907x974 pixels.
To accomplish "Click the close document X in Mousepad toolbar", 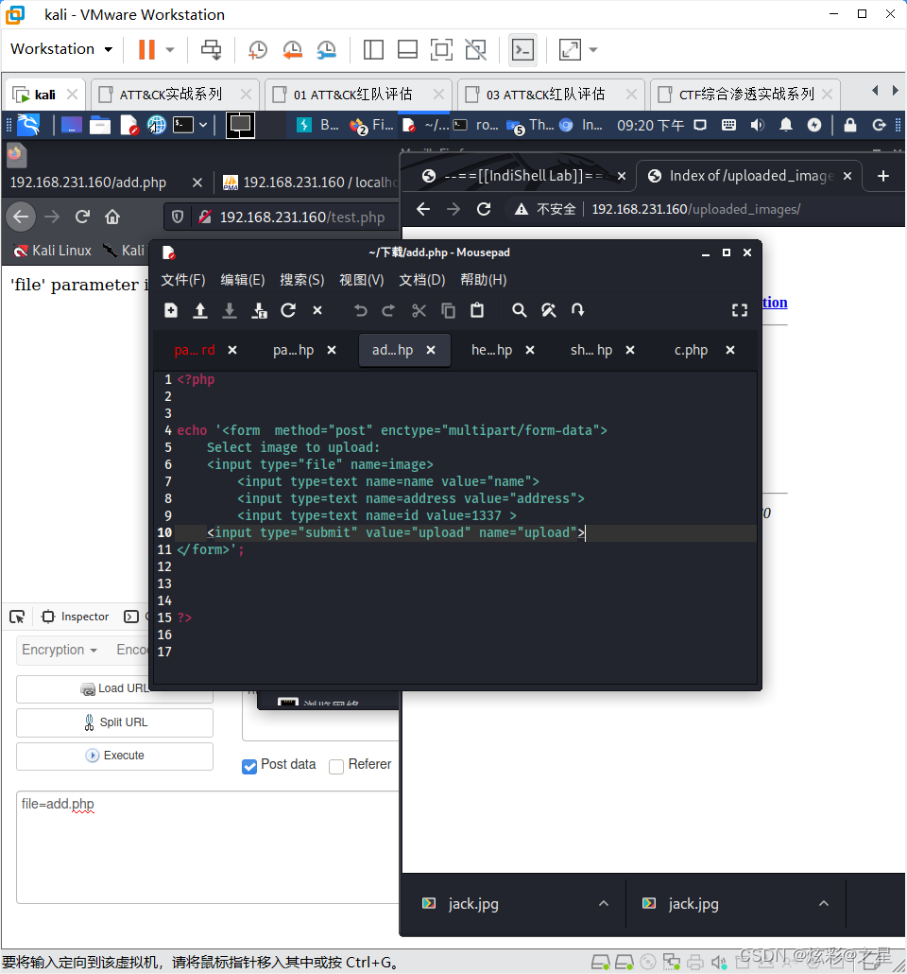I will tap(317, 310).
